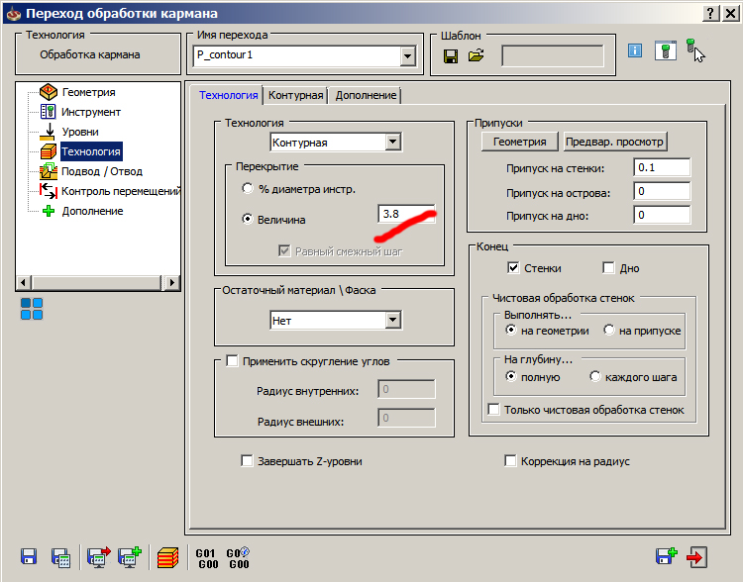Click the green tool pick icon

tap(694, 49)
